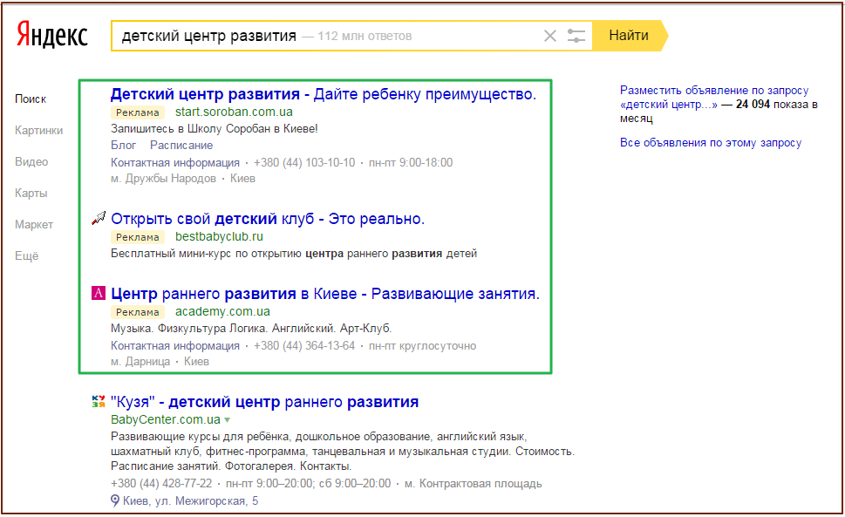Switch to Картинки search
The image size is (845, 517).
coord(38,130)
